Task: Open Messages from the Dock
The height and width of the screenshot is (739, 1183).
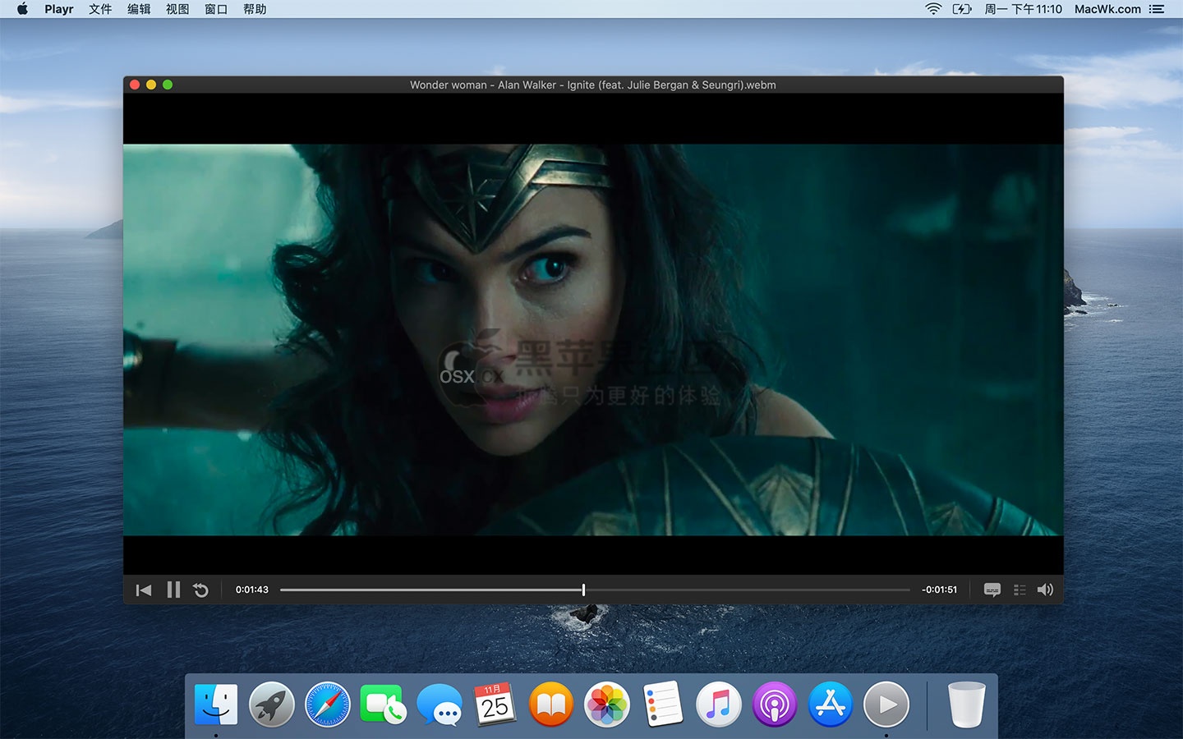Action: click(x=440, y=705)
